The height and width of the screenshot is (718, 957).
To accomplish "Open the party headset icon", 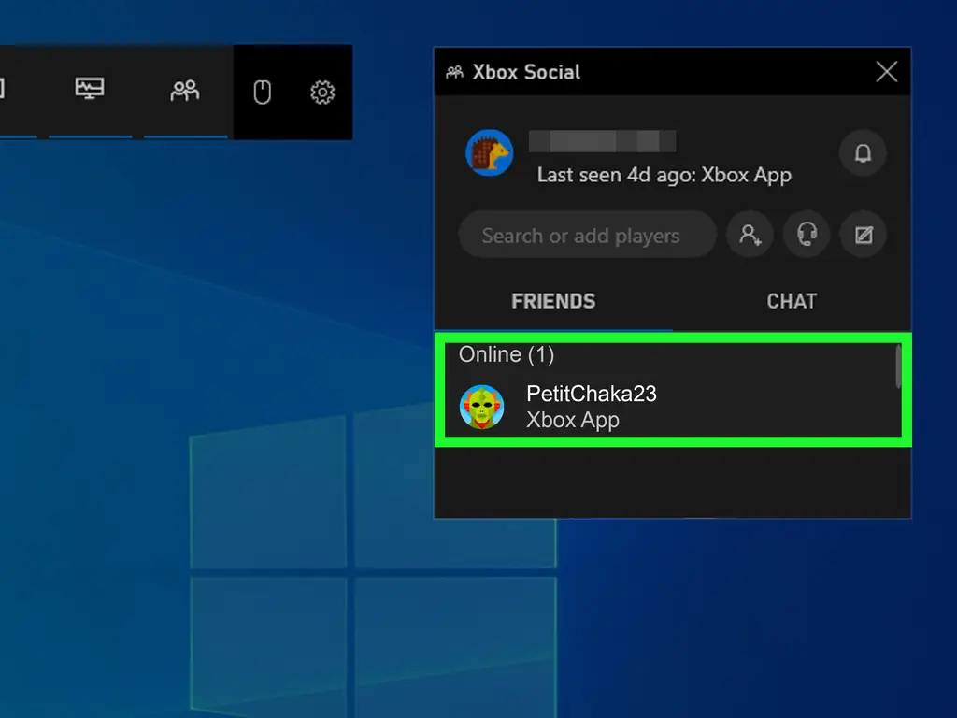I will coord(807,235).
